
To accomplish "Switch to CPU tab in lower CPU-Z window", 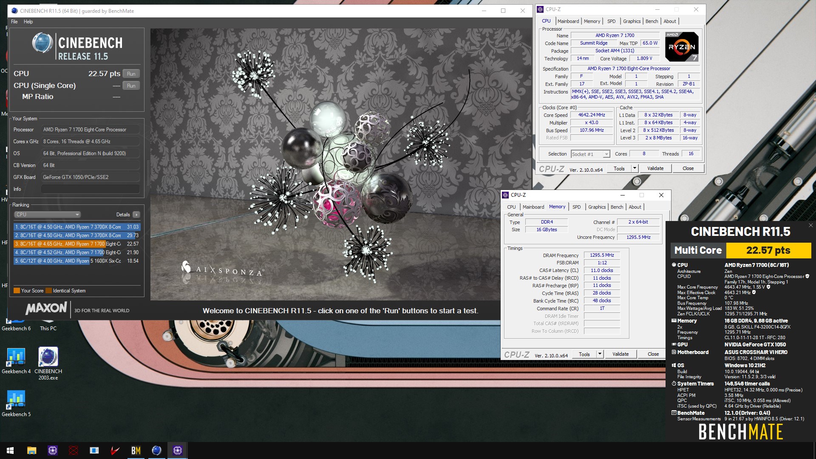I will coord(511,207).
